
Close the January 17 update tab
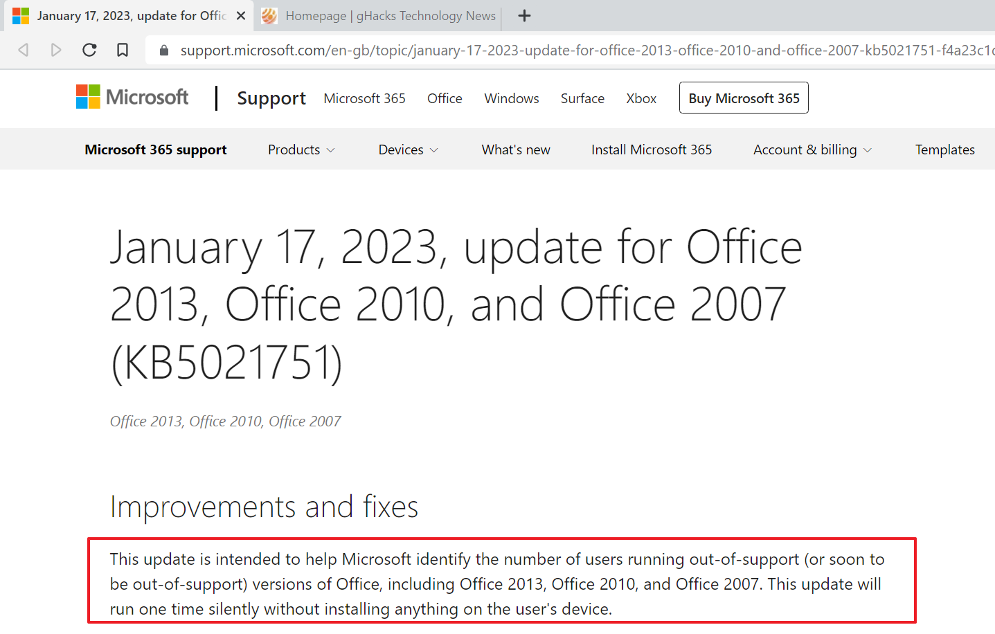(241, 16)
